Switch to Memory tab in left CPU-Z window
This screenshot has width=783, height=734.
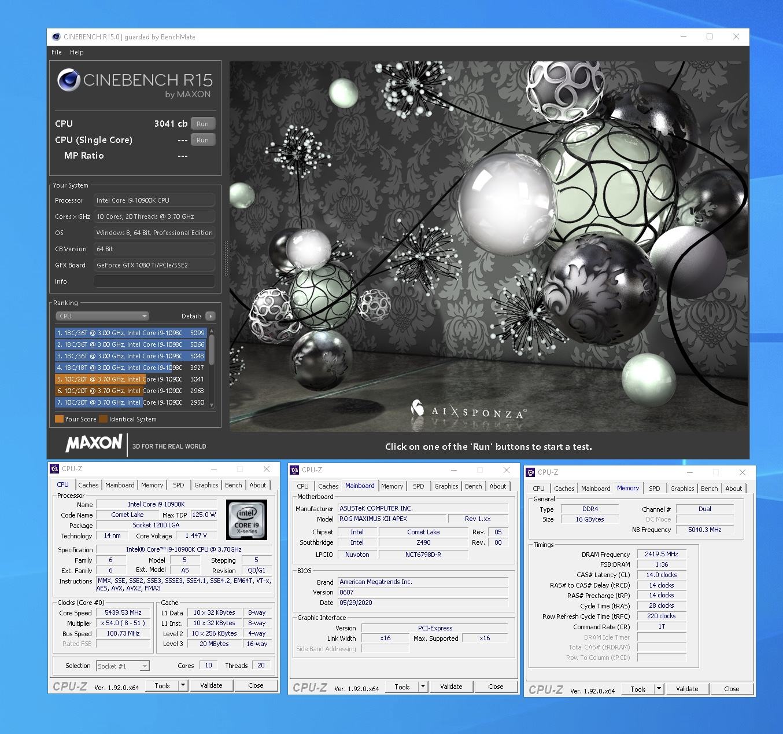[x=152, y=485]
